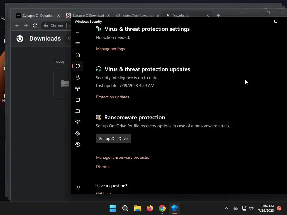Click the Set up OneDrive button
Viewport: 287px width, 215px height.
tap(113, 139)
